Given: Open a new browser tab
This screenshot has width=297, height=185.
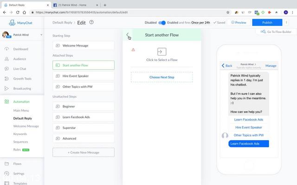Looking at the screenshot, I should pos(105,5).
